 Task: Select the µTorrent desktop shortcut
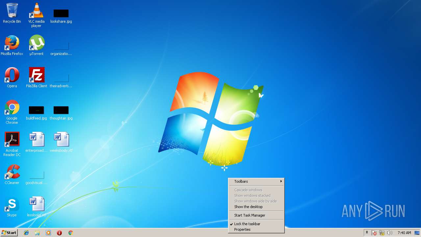tap(37, 45)
